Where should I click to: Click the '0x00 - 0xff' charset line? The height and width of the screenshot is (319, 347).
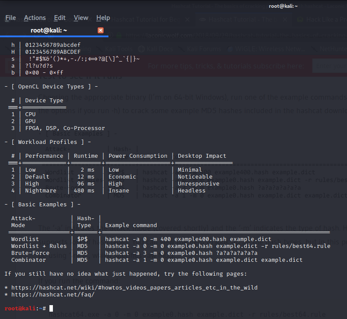[x=44, y=72]
